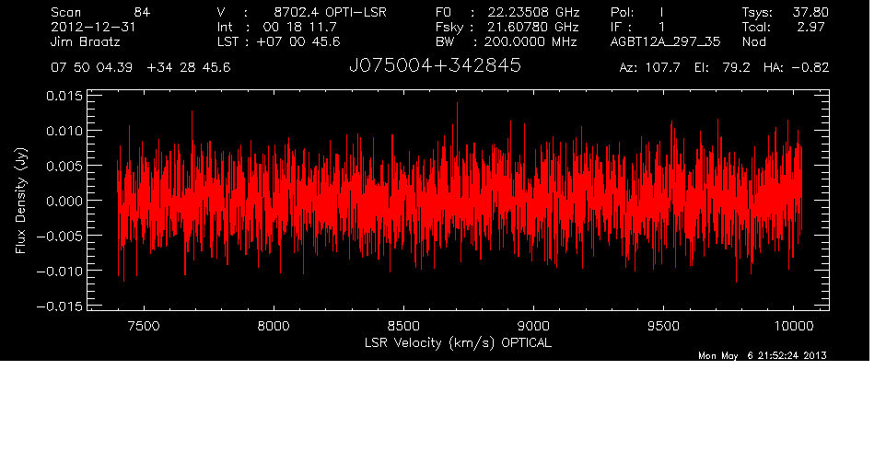Screen dimensions: 886x451
Task: Click y-axis tick label 0.010
Action: point(64,131)
